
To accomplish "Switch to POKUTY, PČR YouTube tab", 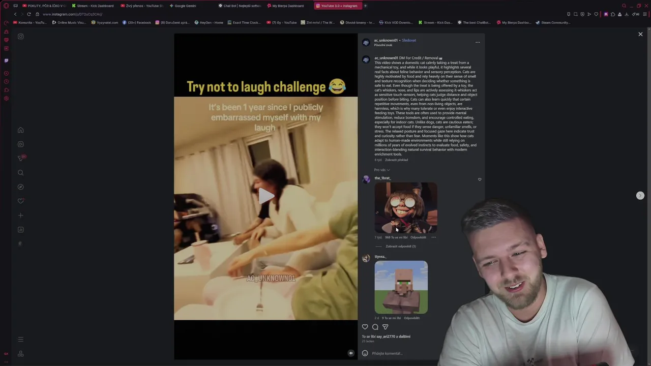I will point(44,6).
